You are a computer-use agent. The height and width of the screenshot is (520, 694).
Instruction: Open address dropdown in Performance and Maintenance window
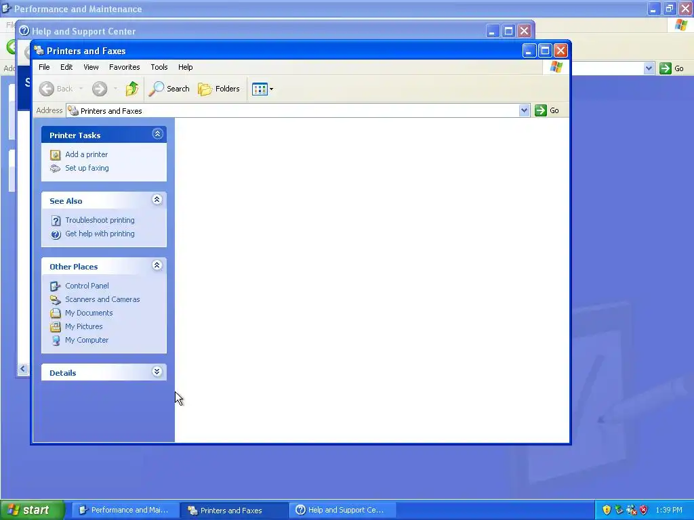pos(649,68)
